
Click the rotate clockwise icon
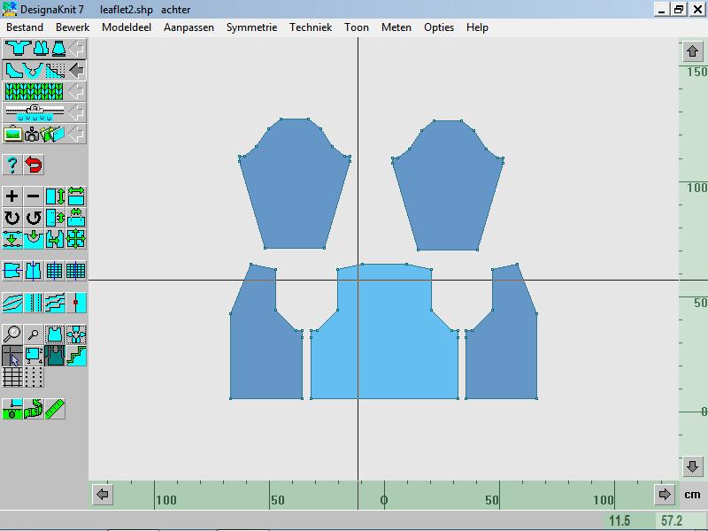[12, 218]
